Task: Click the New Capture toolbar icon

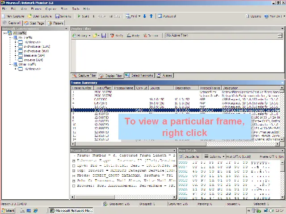Action: pyautogui.click(x=3, y=16)
